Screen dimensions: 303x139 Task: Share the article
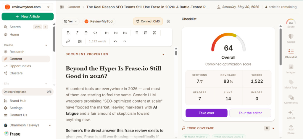point(291,130)
